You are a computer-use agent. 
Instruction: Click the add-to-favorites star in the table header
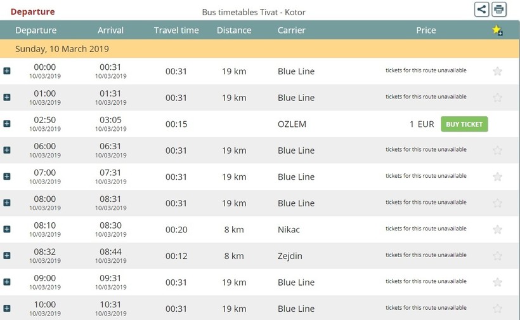tap(497, 30)
